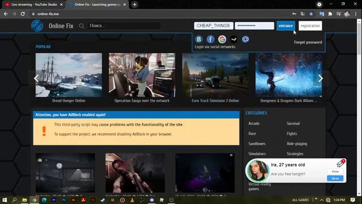
Task: Click the entrance login button
Action: [x=286, y=25]
